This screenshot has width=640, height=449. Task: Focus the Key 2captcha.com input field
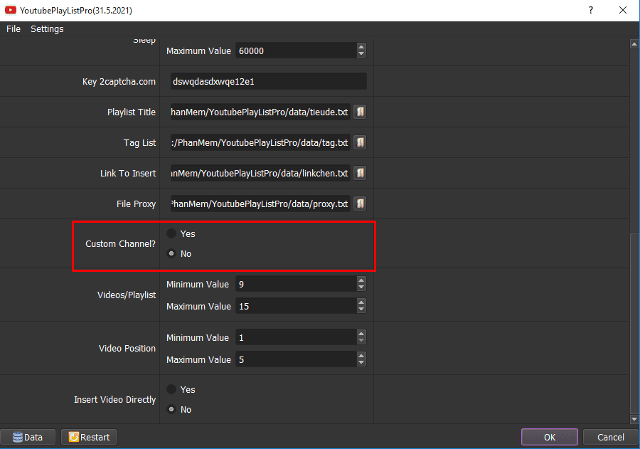269,81
